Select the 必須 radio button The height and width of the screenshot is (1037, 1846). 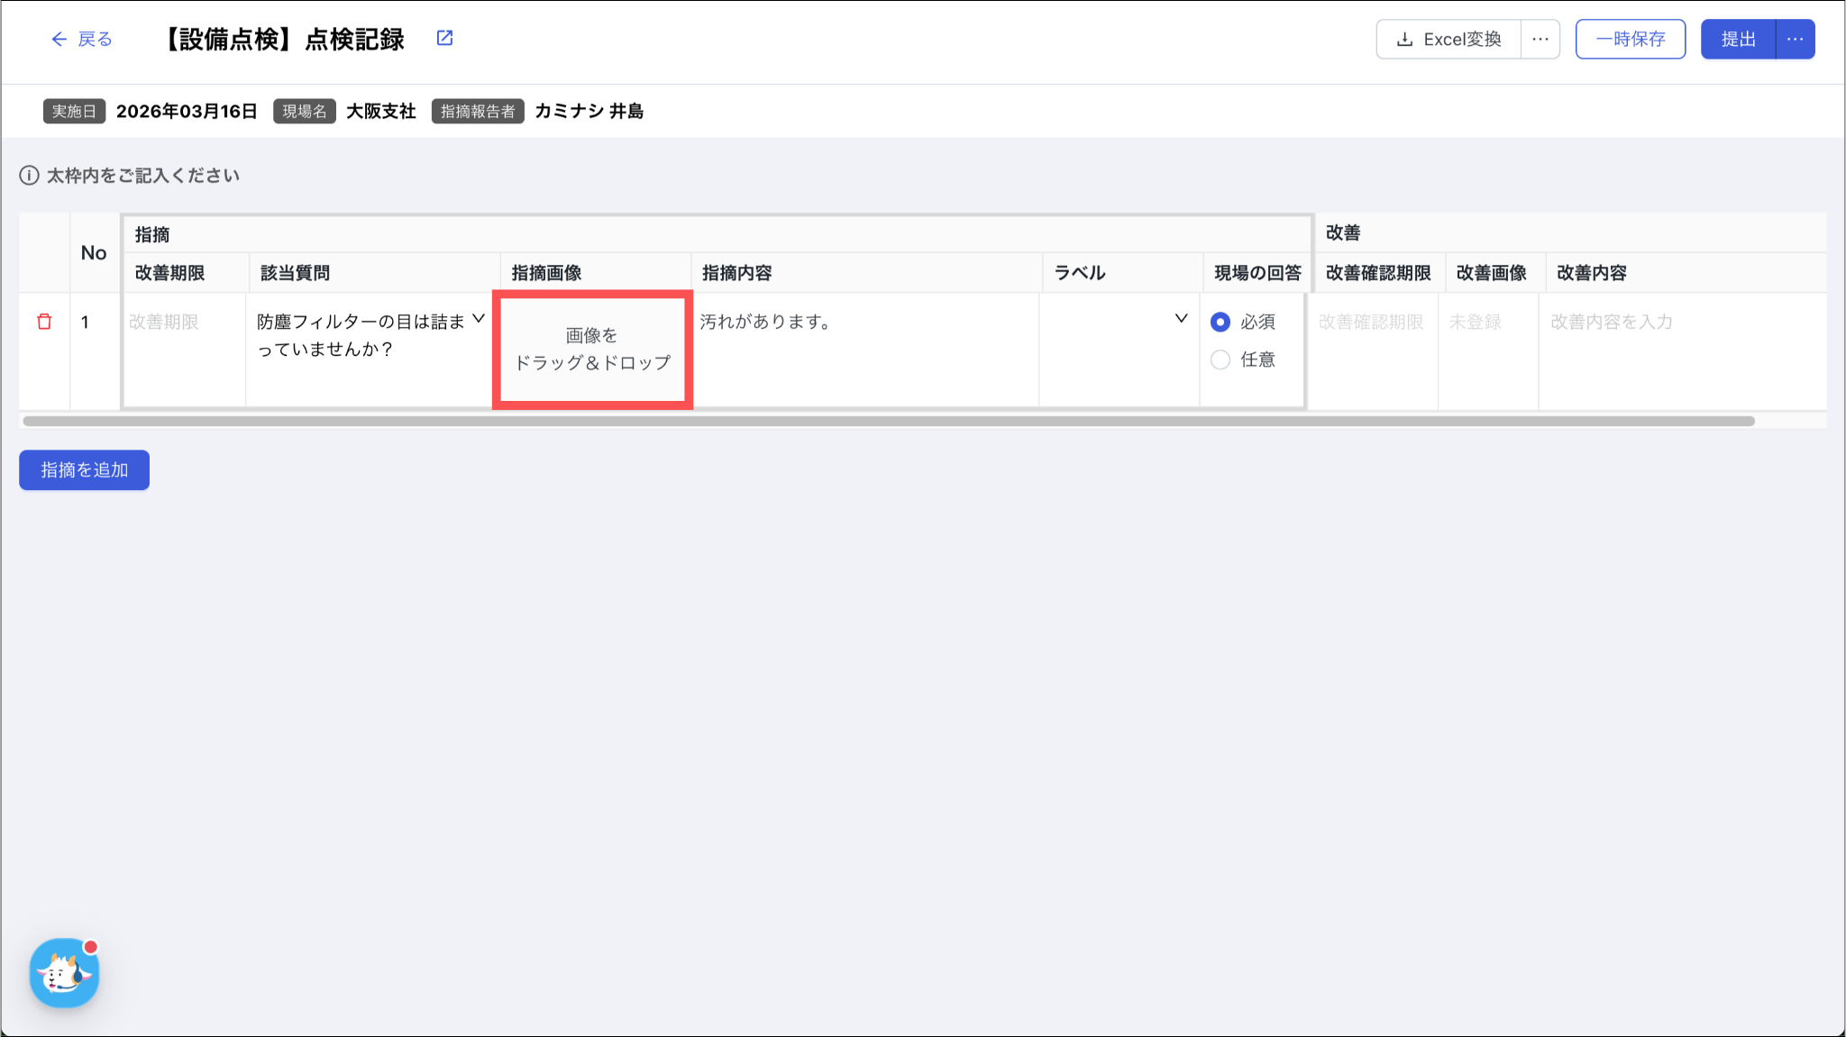click(x=1220, y=322)
